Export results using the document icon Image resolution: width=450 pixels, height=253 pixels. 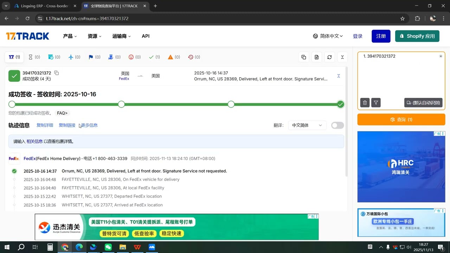click(317, 57)
